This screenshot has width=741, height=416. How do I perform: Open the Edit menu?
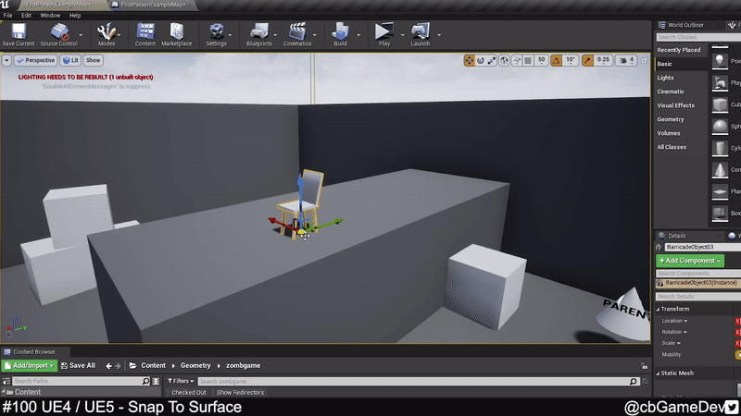pyautogui.click(x=27, y=16)
